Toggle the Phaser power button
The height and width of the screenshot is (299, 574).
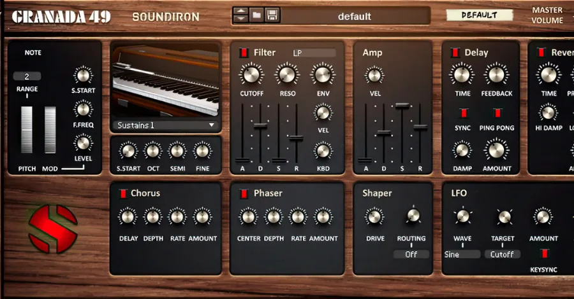coord(244,193)
